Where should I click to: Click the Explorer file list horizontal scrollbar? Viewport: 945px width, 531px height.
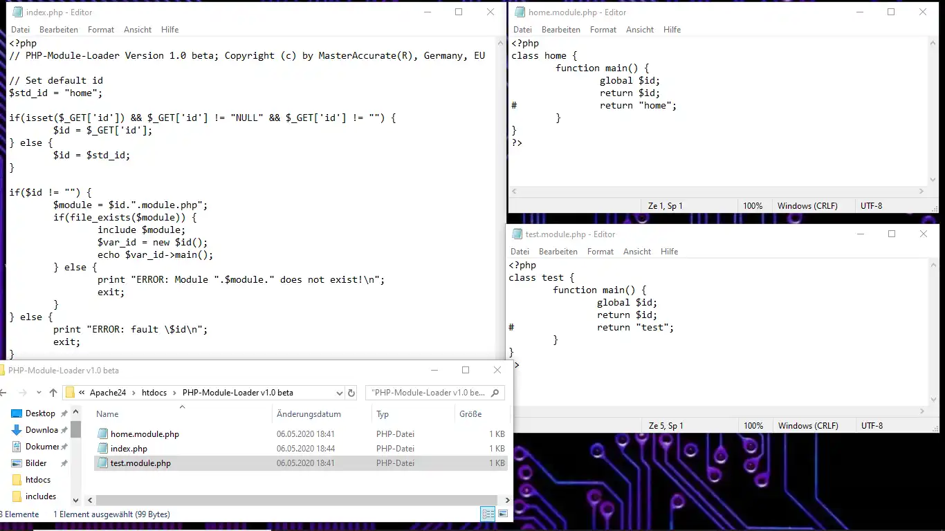pos(297,500)
